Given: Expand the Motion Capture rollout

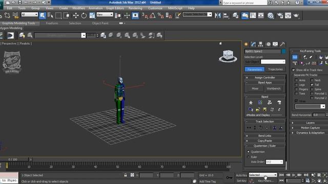Looking at the screenshot, I should click(310, 128).
